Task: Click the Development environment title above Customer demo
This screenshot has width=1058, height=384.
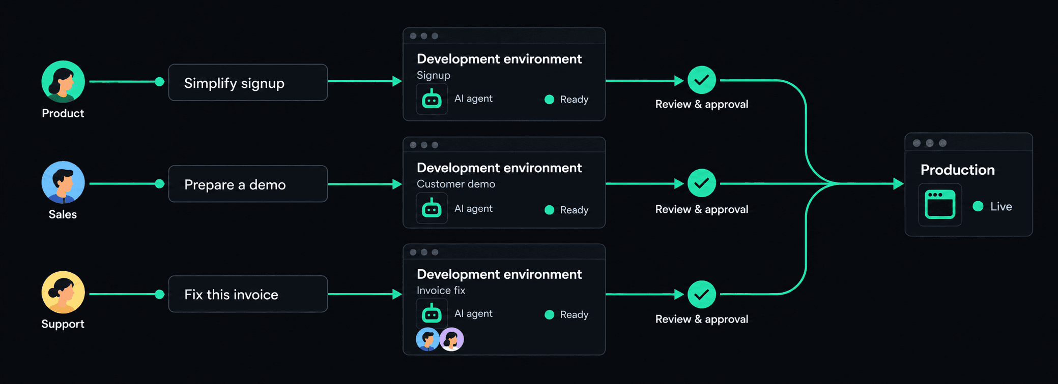Action: point(499,168)
